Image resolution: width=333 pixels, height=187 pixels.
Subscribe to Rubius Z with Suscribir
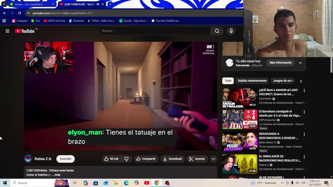(66, 159)
